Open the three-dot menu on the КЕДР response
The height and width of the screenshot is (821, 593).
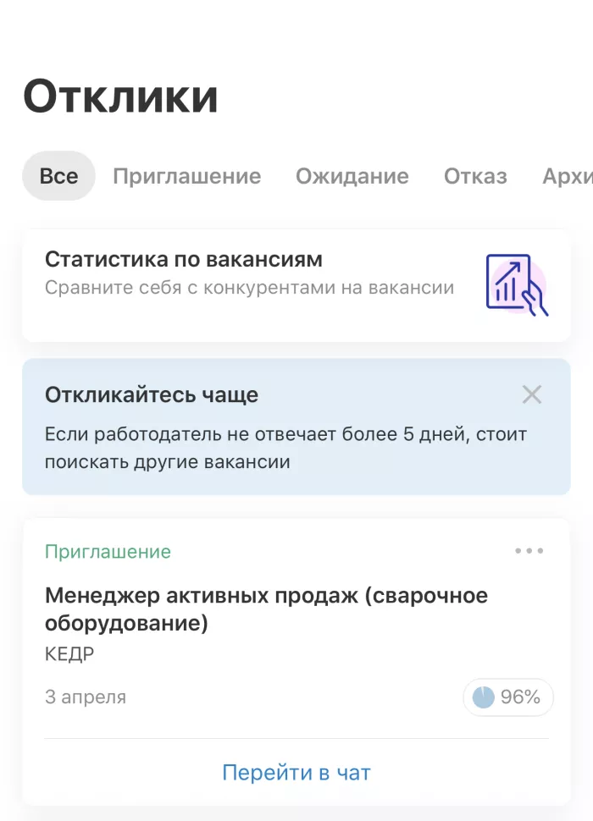point(529,551)
